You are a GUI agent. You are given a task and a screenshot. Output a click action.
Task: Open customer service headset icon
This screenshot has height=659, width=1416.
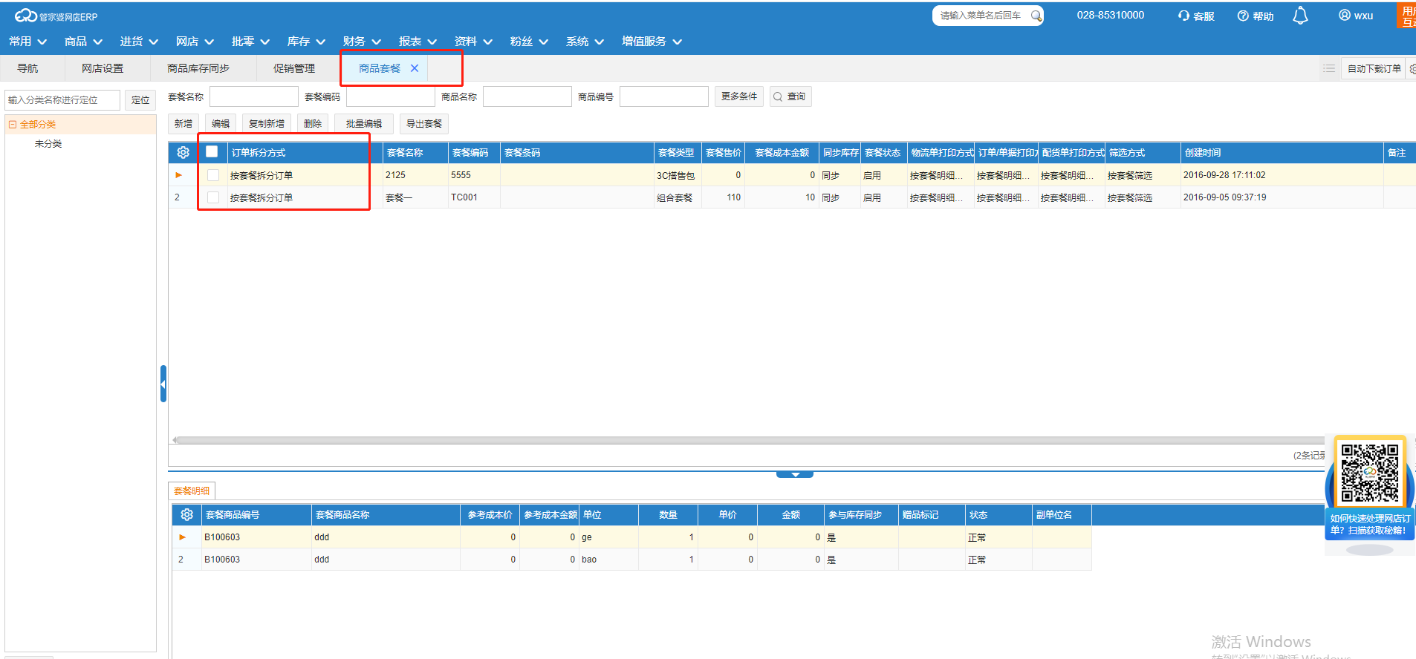1183,16
